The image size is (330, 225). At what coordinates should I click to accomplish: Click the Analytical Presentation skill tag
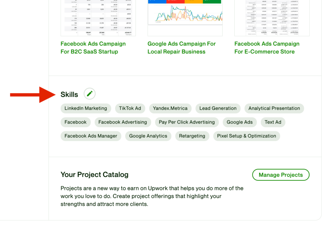pos(274,108)
